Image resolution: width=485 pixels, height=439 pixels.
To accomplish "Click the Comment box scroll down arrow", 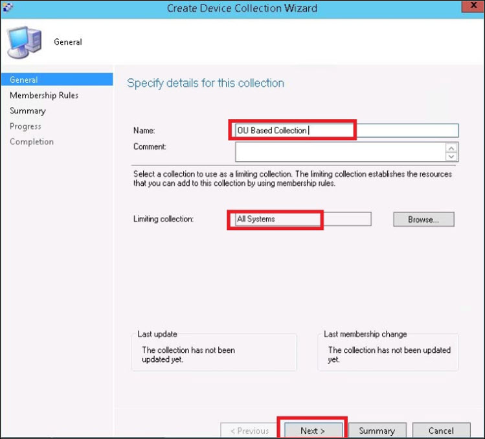I will [x=451, y=156].
